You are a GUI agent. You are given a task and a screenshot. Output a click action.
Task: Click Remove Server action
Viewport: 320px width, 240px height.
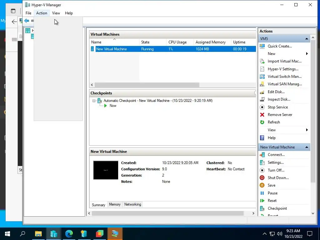click(280, 115)
